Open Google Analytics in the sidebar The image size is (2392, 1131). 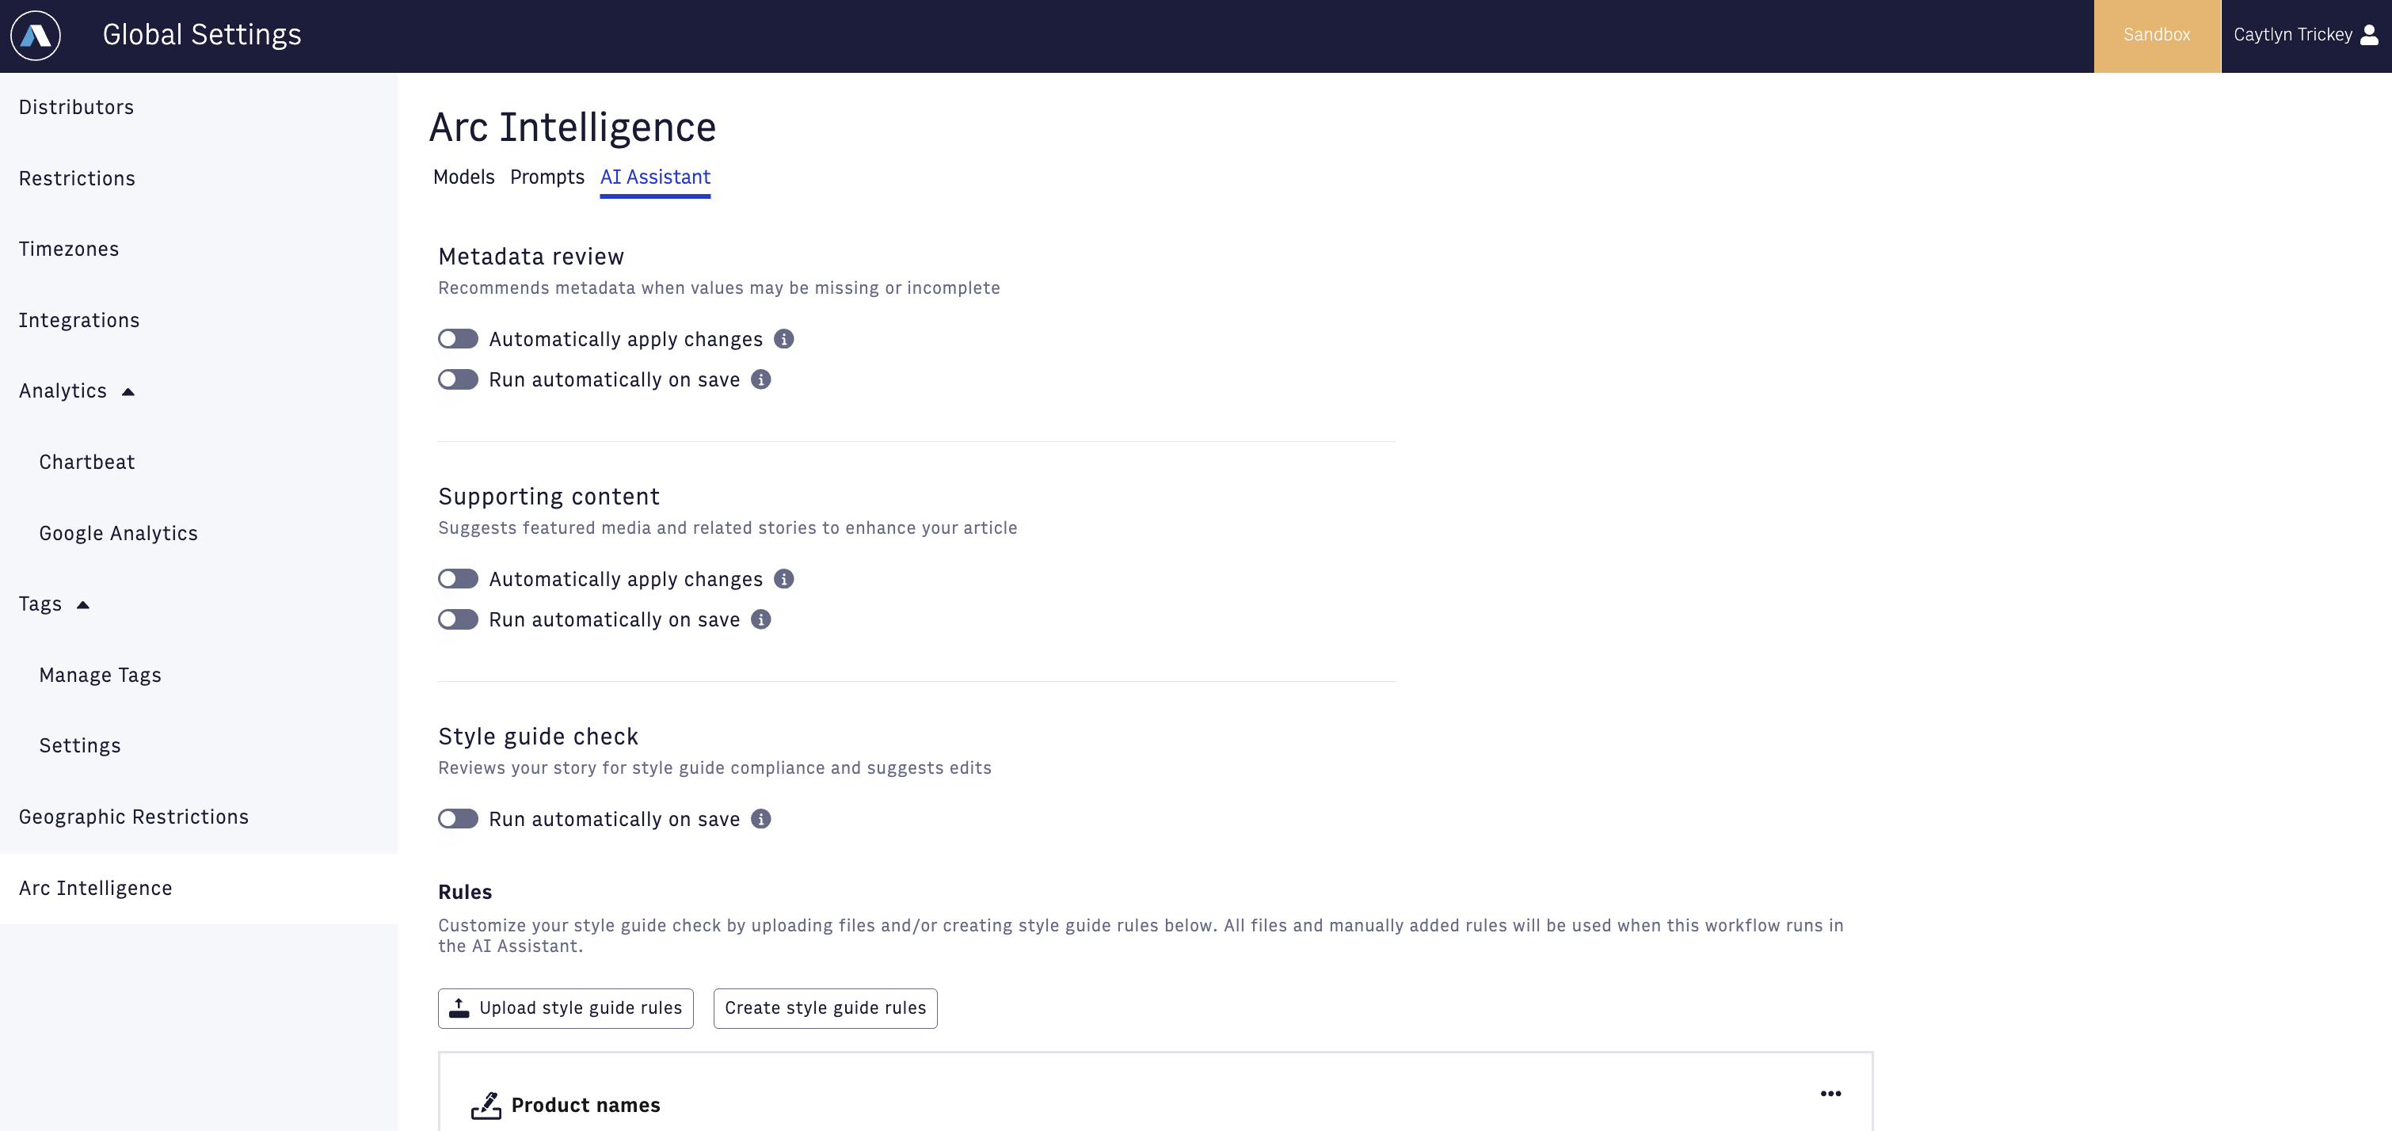(118, 534)
